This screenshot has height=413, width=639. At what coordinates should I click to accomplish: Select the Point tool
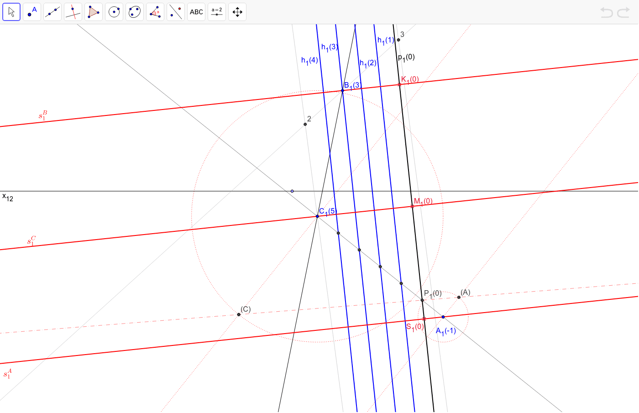32,12
